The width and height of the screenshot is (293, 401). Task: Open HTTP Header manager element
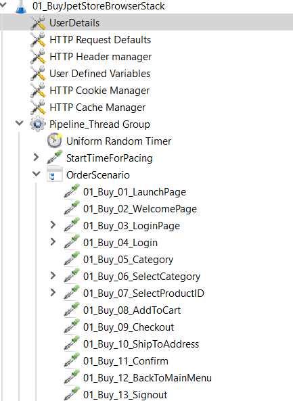[101, 57]
